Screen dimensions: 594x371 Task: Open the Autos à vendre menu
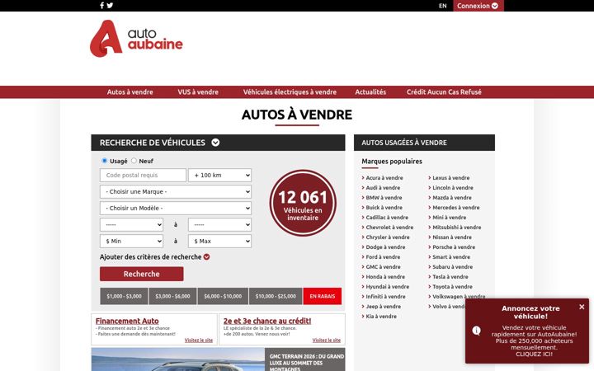point(130,92)
